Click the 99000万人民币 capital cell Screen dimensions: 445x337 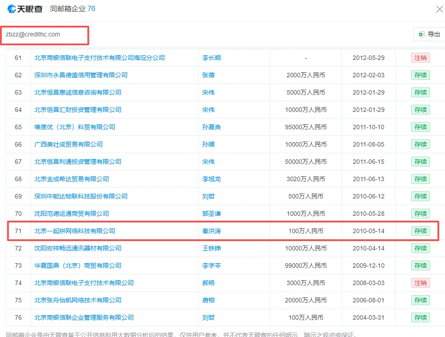point(306,266)
